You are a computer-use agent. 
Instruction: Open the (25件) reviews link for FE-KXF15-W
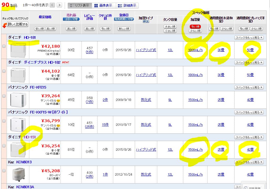pyautogui.click(x=90, y=127)
